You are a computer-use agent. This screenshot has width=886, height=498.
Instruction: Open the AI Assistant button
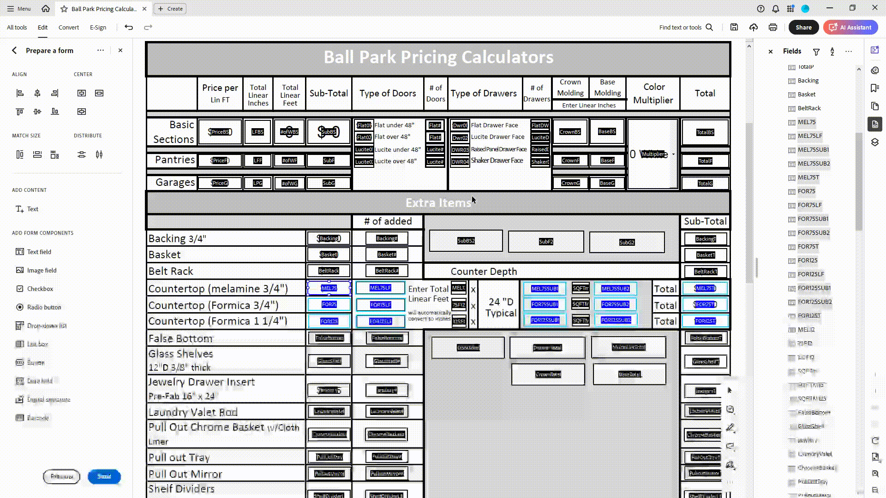coord(850,27)
